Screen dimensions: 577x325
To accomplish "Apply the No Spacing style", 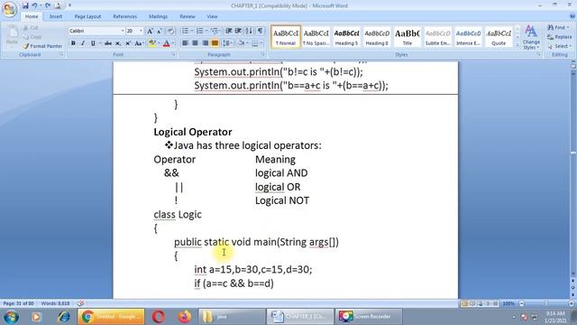I will click(316, 36).
